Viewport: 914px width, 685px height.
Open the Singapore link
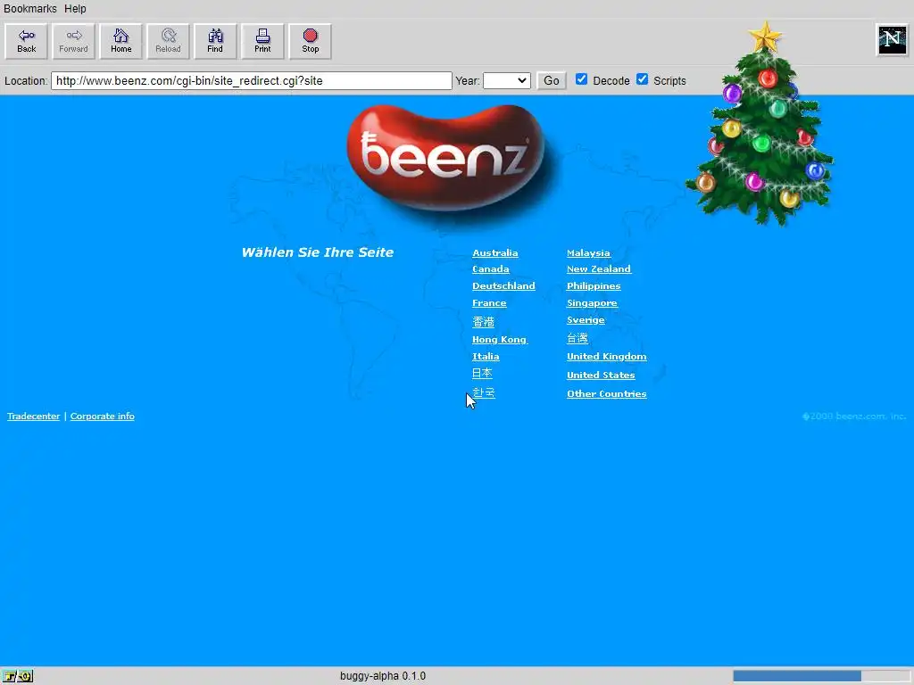pyautogui.click(x=592, y=303)
